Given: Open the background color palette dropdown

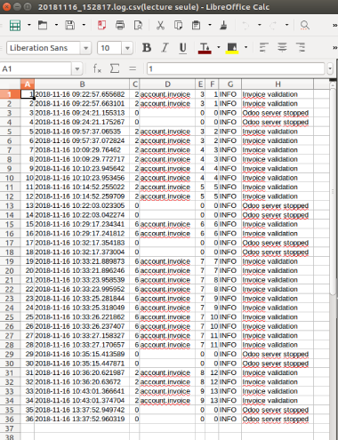Looking at the screenshot, I should 245,47.
